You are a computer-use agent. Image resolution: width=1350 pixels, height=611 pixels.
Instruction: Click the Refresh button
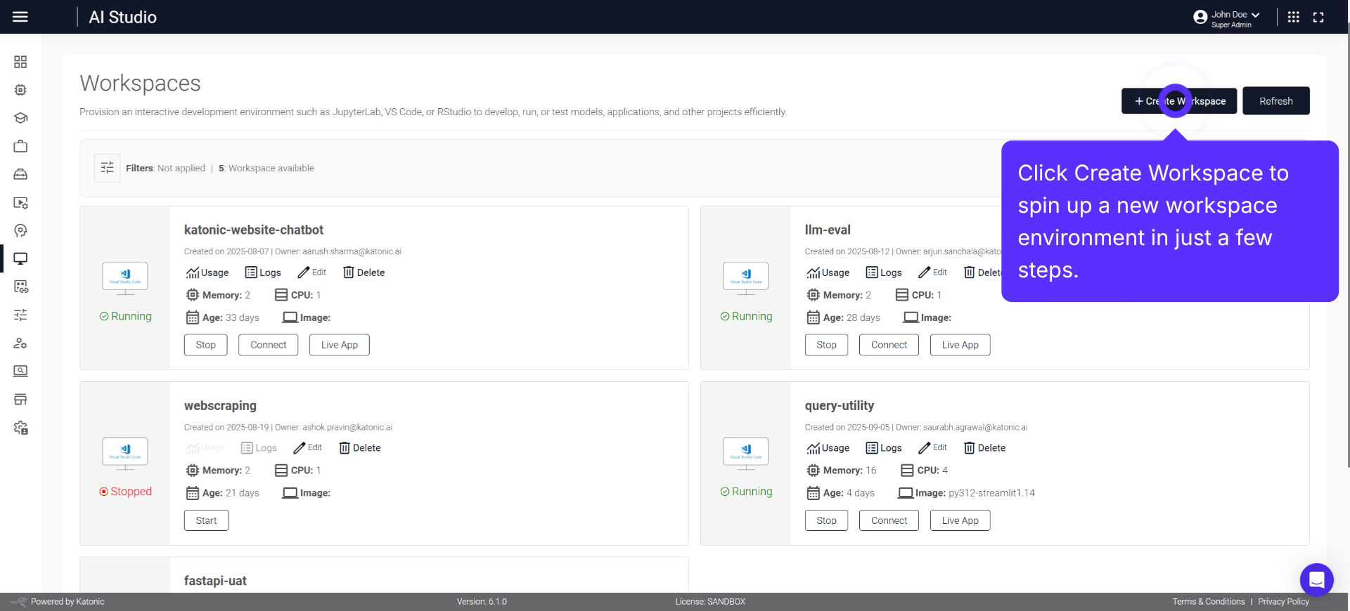pos(1275,100)
